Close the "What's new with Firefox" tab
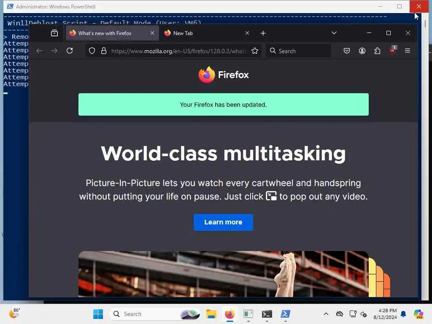The width and height of the screenshot is (432, 324). click(152, 33)
